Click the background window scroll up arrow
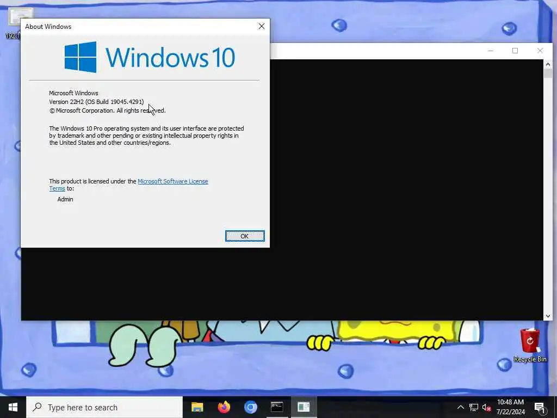Screen dimensions: 557x418 (x=548, y=64)
